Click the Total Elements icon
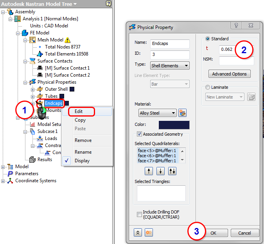Image resolution: width=264 pixels, height=244 pixels. 40,54
